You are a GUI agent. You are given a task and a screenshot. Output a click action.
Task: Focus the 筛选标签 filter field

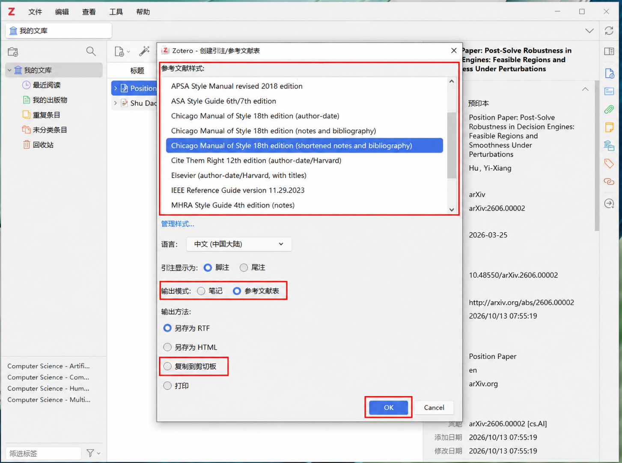[43, 453]
